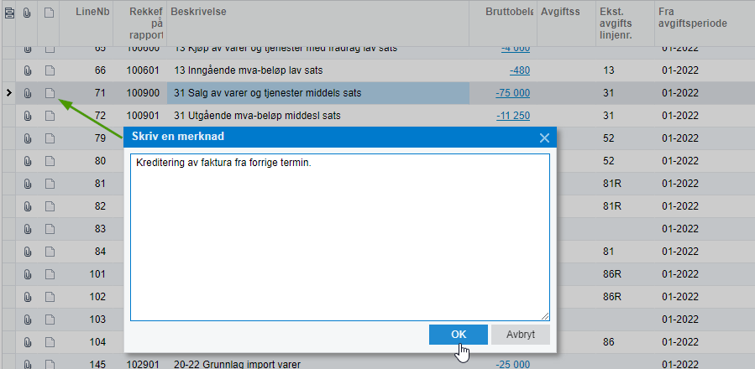
Task: Click OK in the Skriv en merknad dialog
Action: [x=459, y=335]
